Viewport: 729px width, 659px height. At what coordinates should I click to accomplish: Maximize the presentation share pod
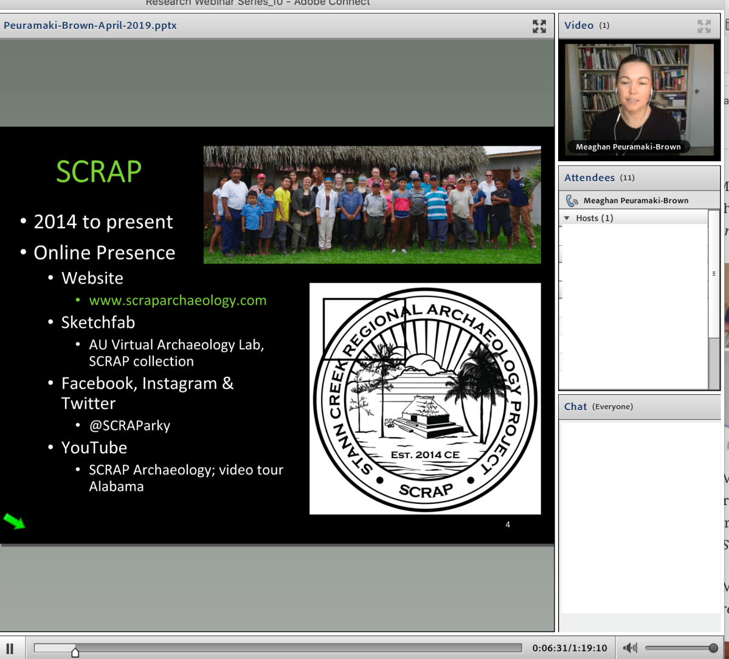tap(539, 26)
